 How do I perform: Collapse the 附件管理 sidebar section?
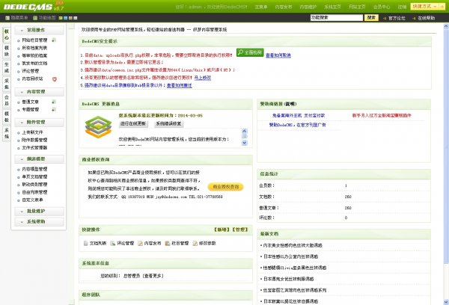point(39,122)
